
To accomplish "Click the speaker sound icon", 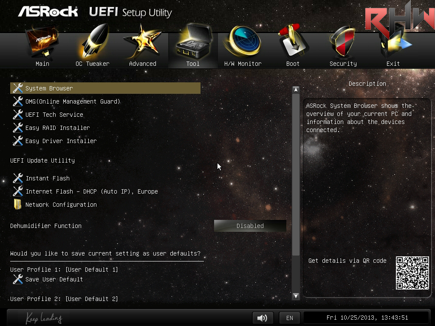I will 263,318.
